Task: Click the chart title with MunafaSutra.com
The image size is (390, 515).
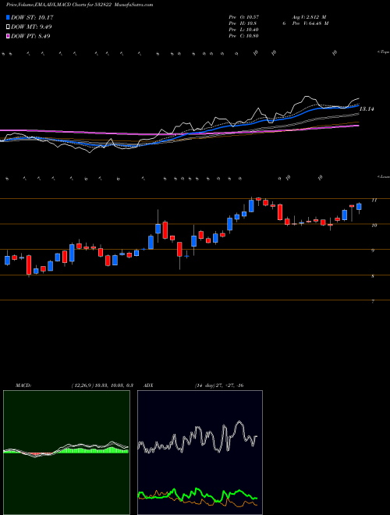Action: pyautogui.click(x=80, y=5)
